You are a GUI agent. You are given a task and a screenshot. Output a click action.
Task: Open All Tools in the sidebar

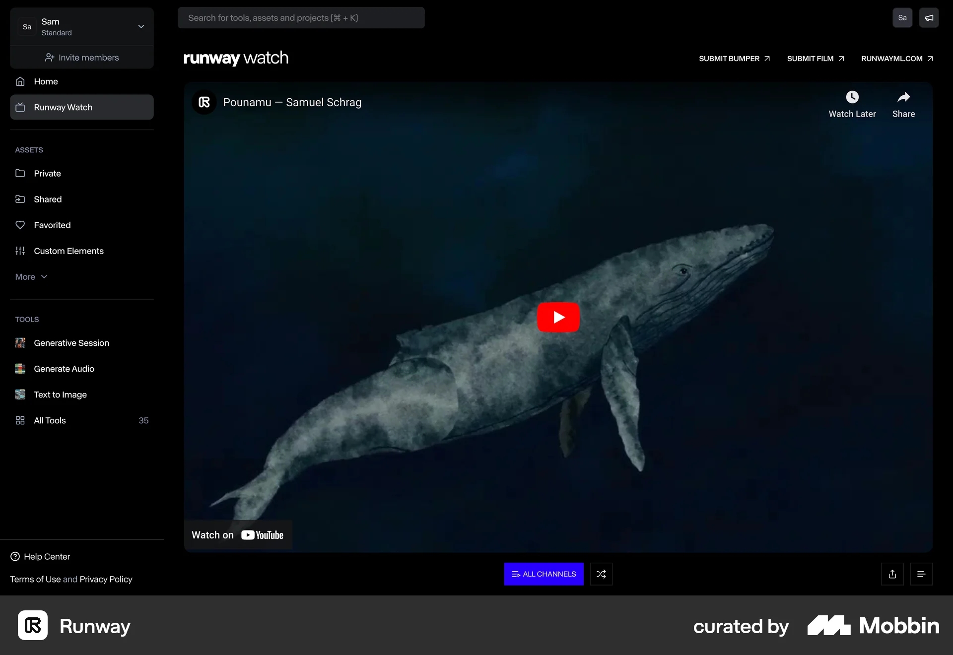pyautogui.click(x=50, y=420)
